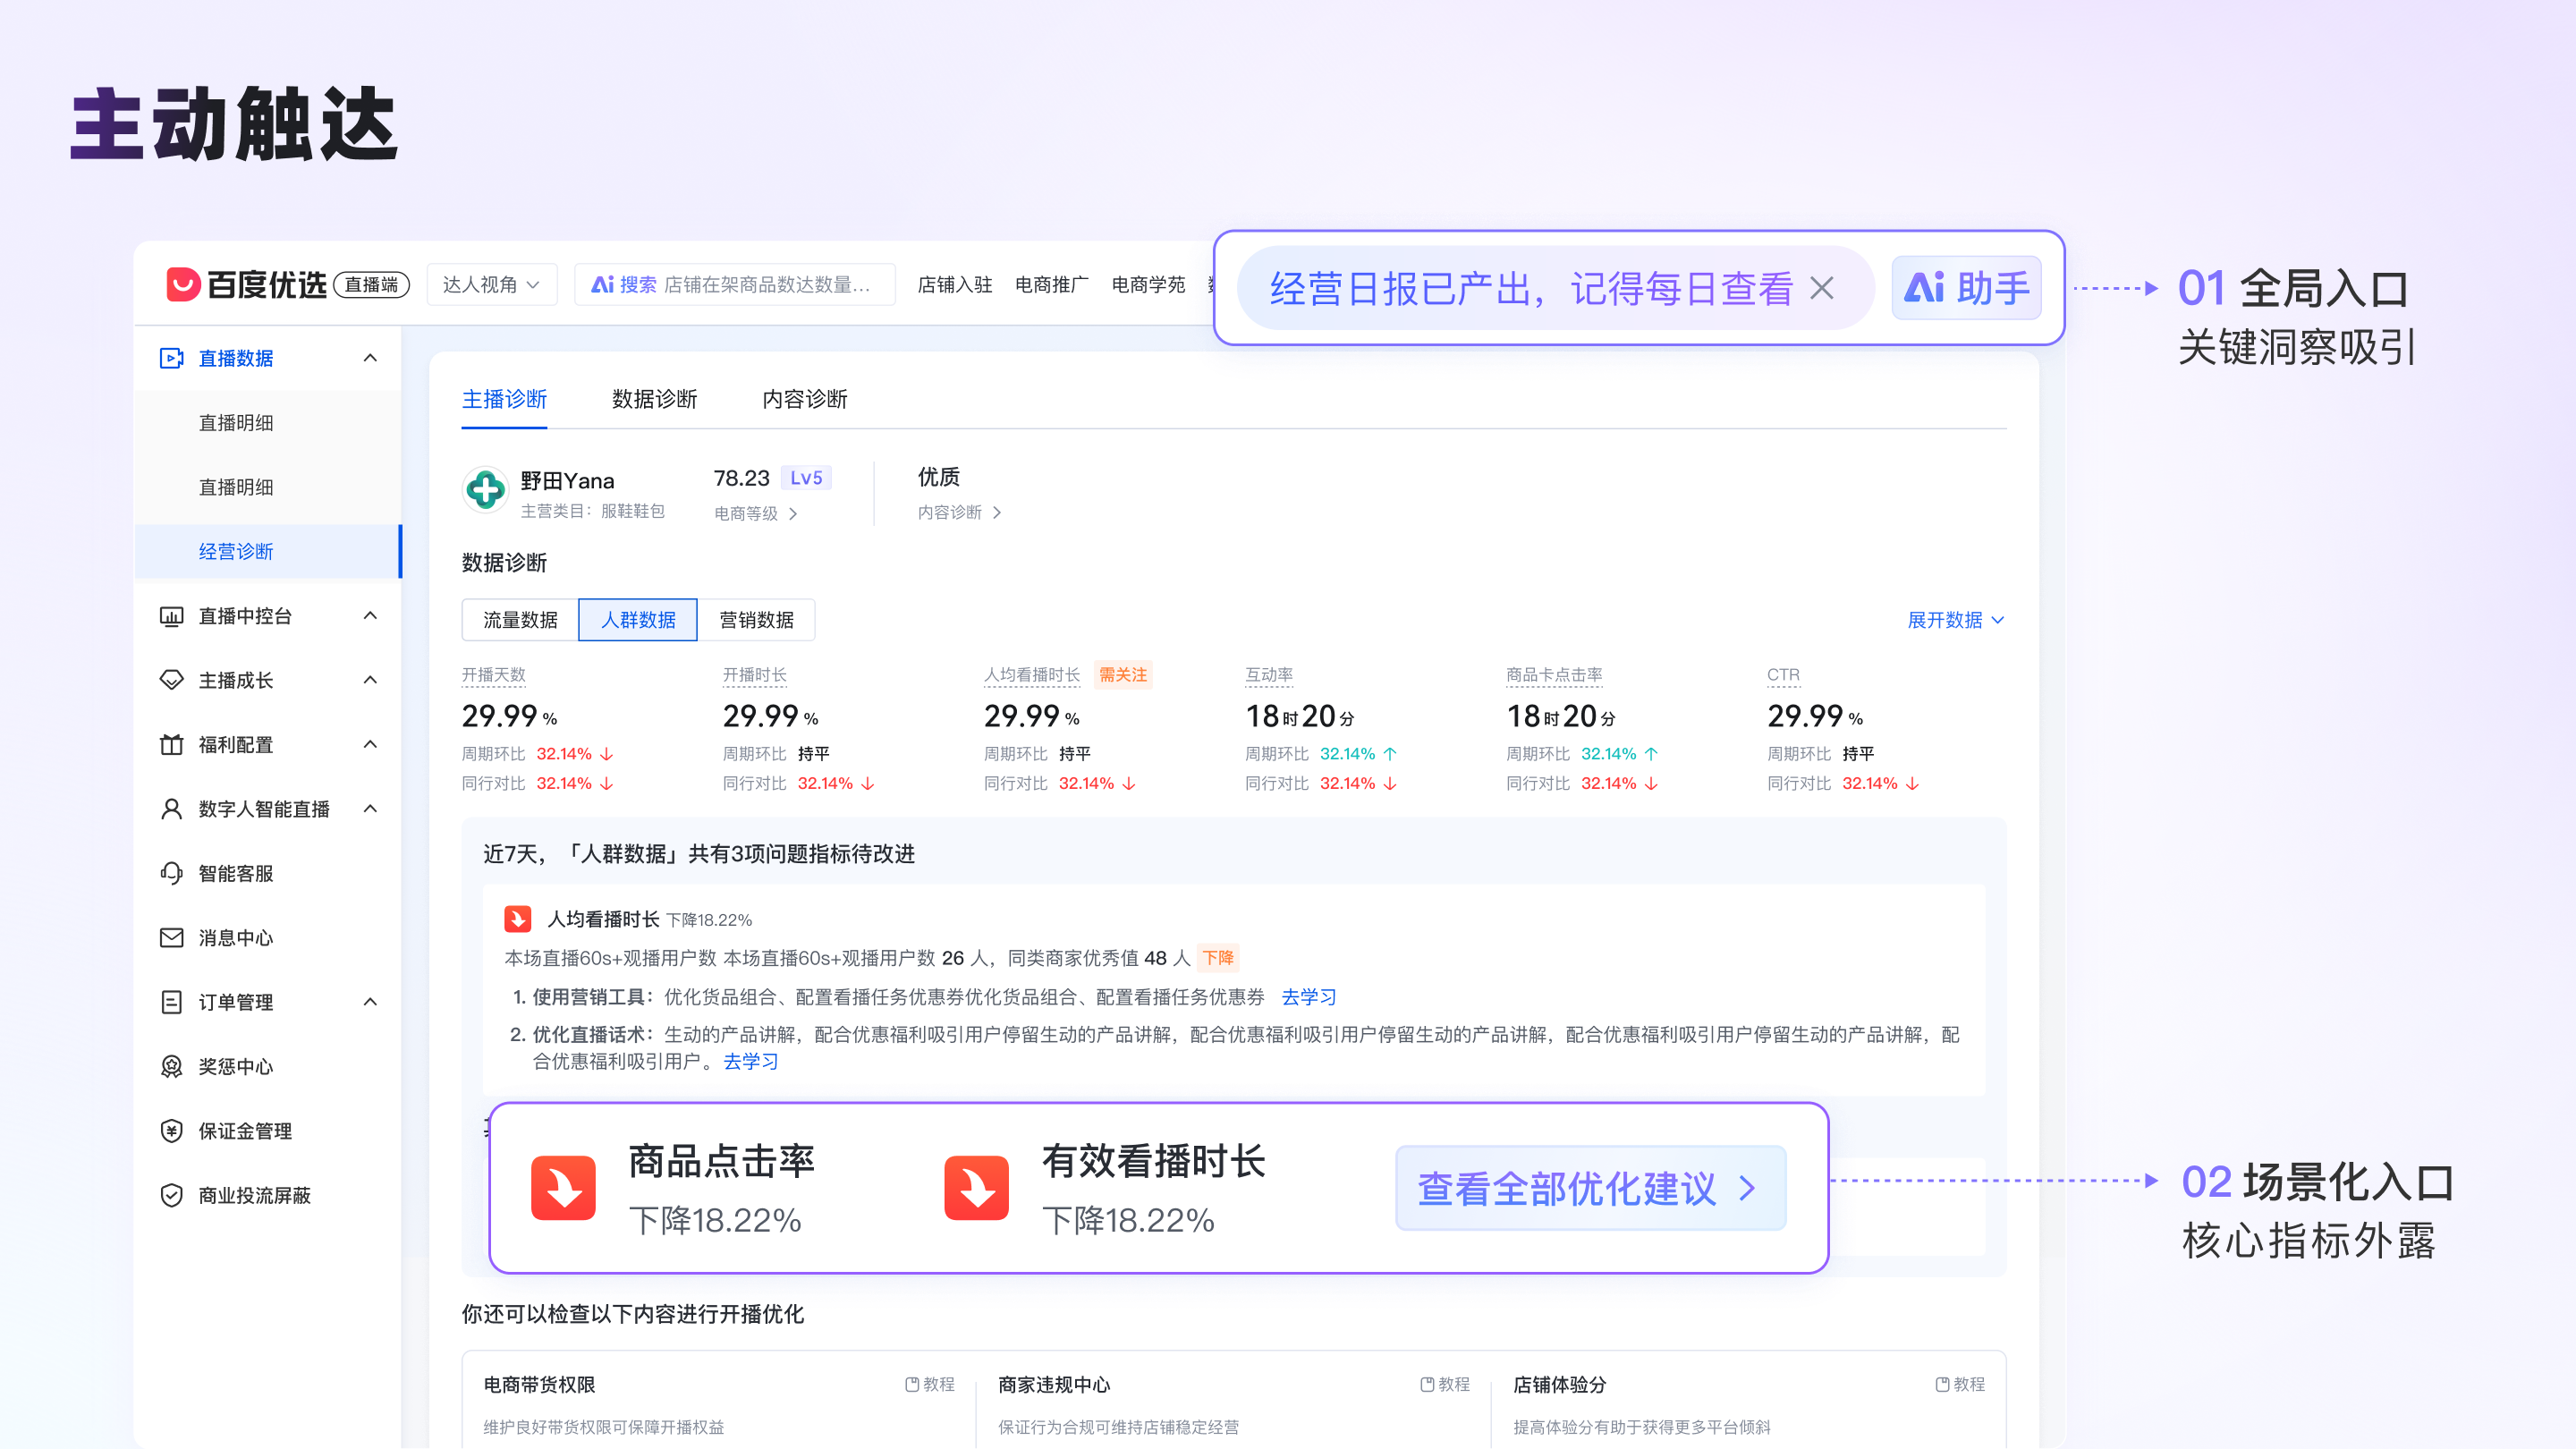Open the 消息中心 envelope icon
2576x1449 pixels.
click(x=172, y=937)
